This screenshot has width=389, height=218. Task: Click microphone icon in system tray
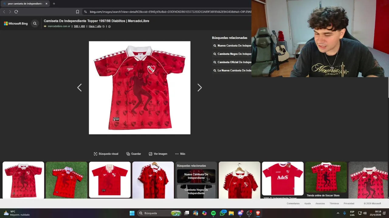click(x=344, y=213)
